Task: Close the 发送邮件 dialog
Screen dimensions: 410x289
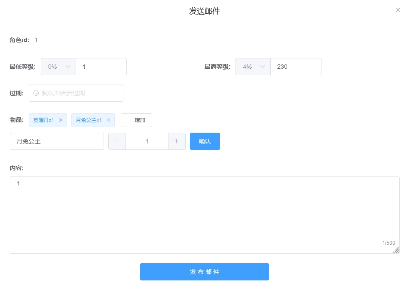Action: 398,10
